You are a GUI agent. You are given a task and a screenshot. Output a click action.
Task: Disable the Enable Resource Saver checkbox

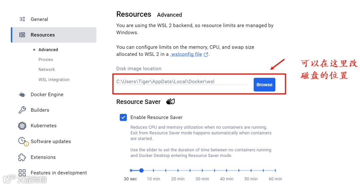click(123, 117)
